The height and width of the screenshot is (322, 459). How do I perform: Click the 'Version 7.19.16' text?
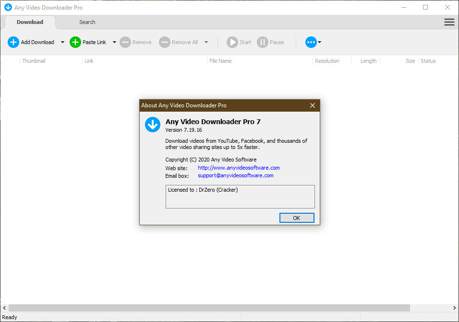pos(183,130)
